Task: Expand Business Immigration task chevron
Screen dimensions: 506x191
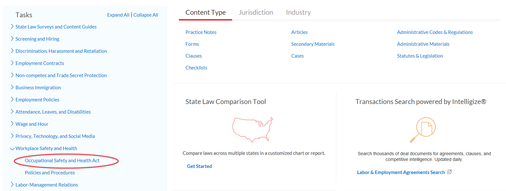Action: [12, 87]
